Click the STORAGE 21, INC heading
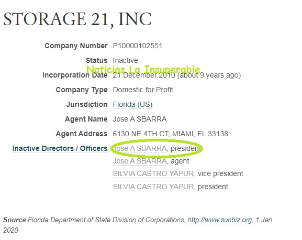Image resolution: width=302 pixels, height=240 pixels. point(77,19)
